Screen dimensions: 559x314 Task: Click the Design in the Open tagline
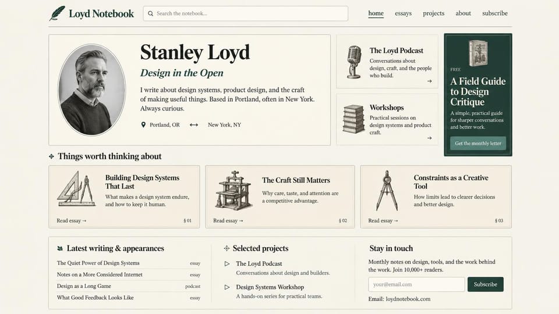(182, 73)
